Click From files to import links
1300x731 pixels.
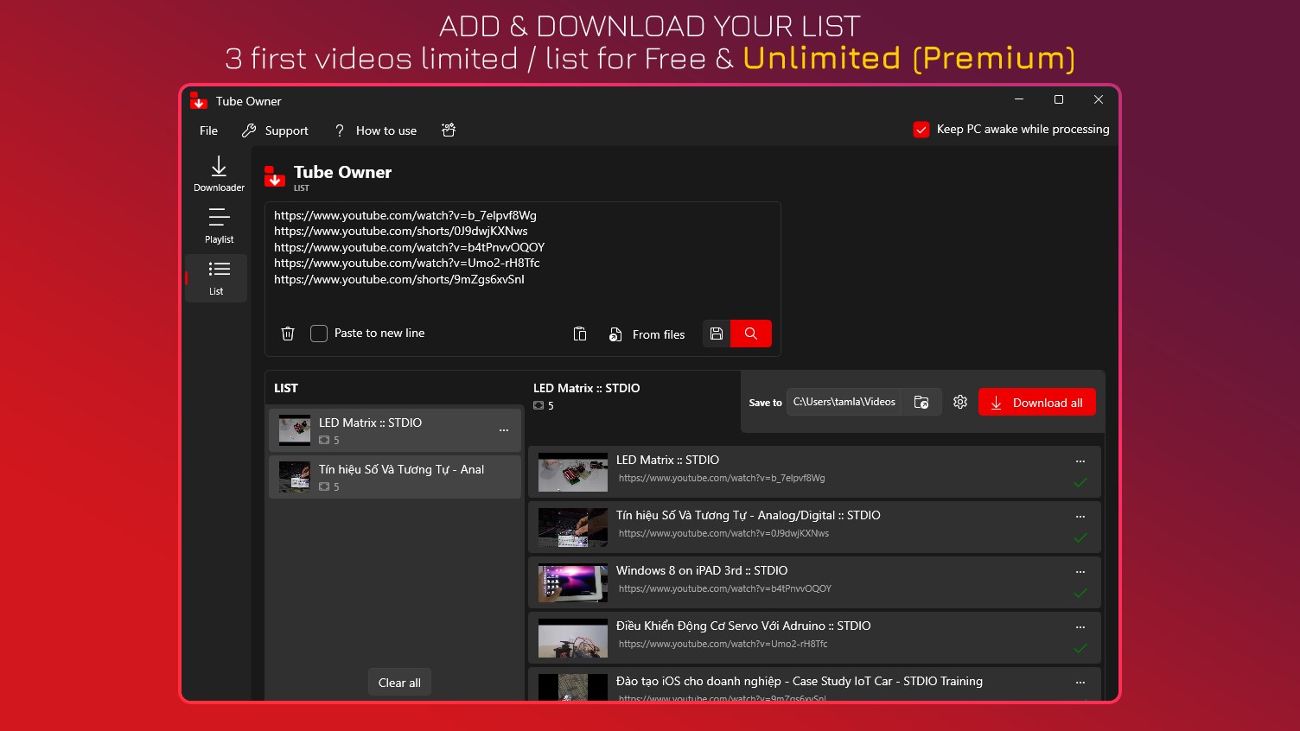click(x=647, y=334)
